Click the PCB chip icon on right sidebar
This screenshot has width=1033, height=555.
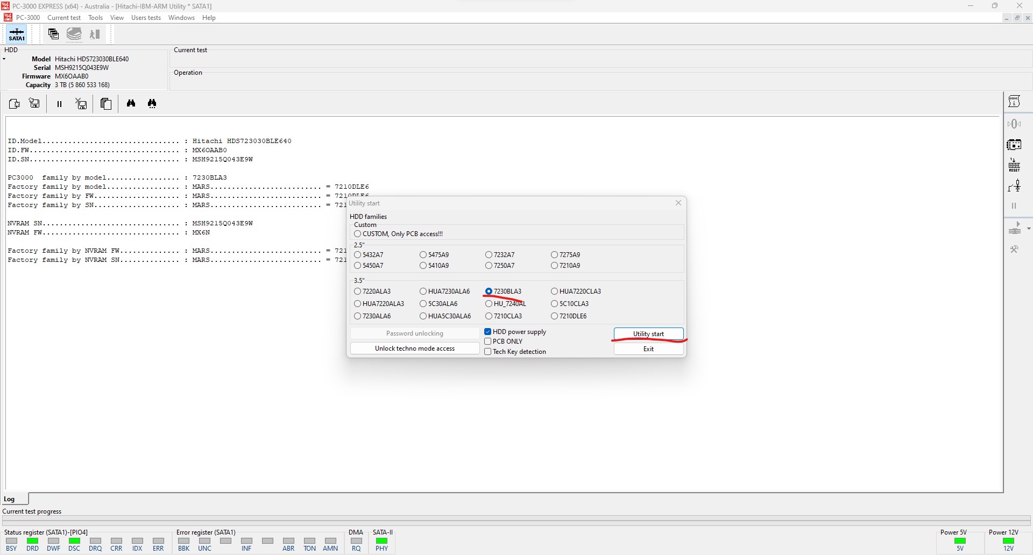pyautogui.click(x=1014, y=143)
